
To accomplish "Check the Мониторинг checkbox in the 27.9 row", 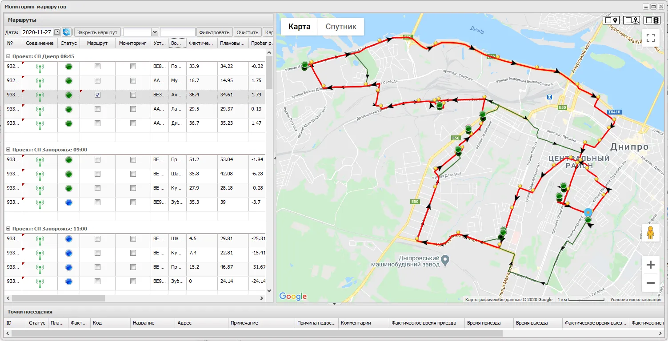I will [x=133, y=188].
